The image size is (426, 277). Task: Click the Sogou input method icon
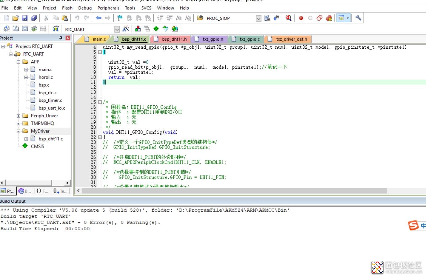pyautogui.click(x=413, y=225)
